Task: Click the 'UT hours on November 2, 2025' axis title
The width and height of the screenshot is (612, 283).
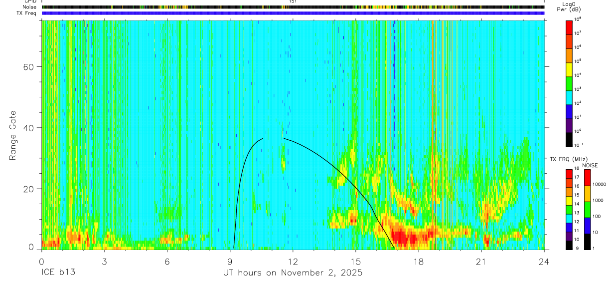Action: pos(293,273)
